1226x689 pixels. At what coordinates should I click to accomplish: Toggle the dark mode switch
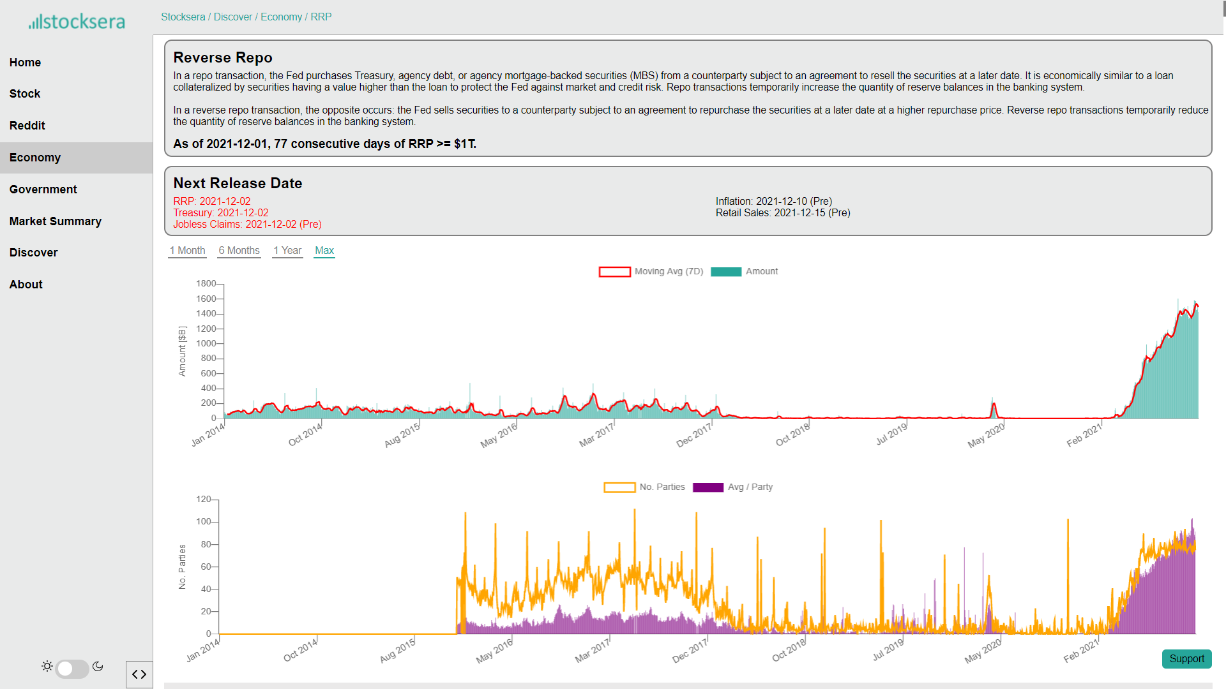click(x=72, y=669)
